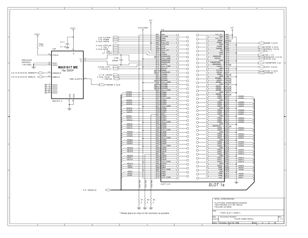Screen dimensions: 308x238
Task: Click the HD#[63:0] bus label
Action: 89,189
